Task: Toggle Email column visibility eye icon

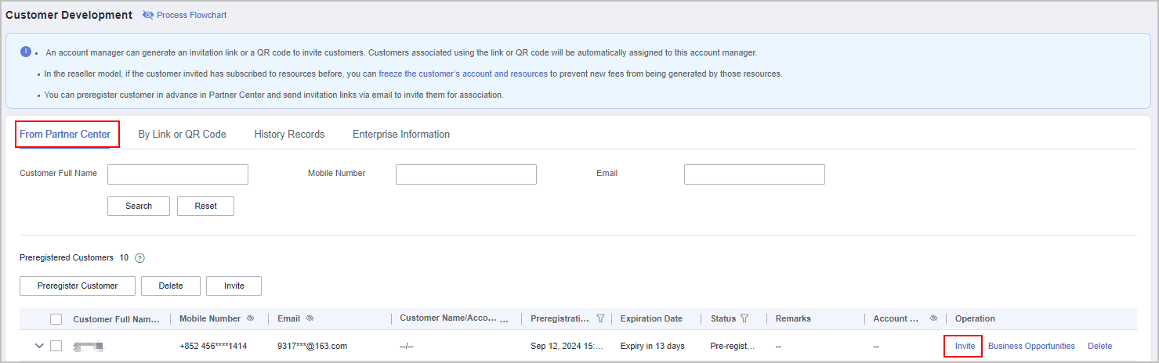Action: point(310,318)
